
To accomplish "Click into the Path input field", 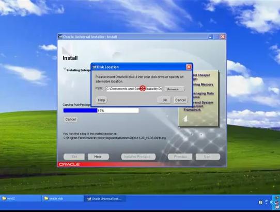I will [134, 89].
